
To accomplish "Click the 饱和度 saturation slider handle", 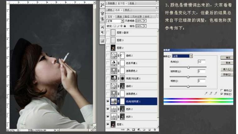I will [x=188, y=77].
